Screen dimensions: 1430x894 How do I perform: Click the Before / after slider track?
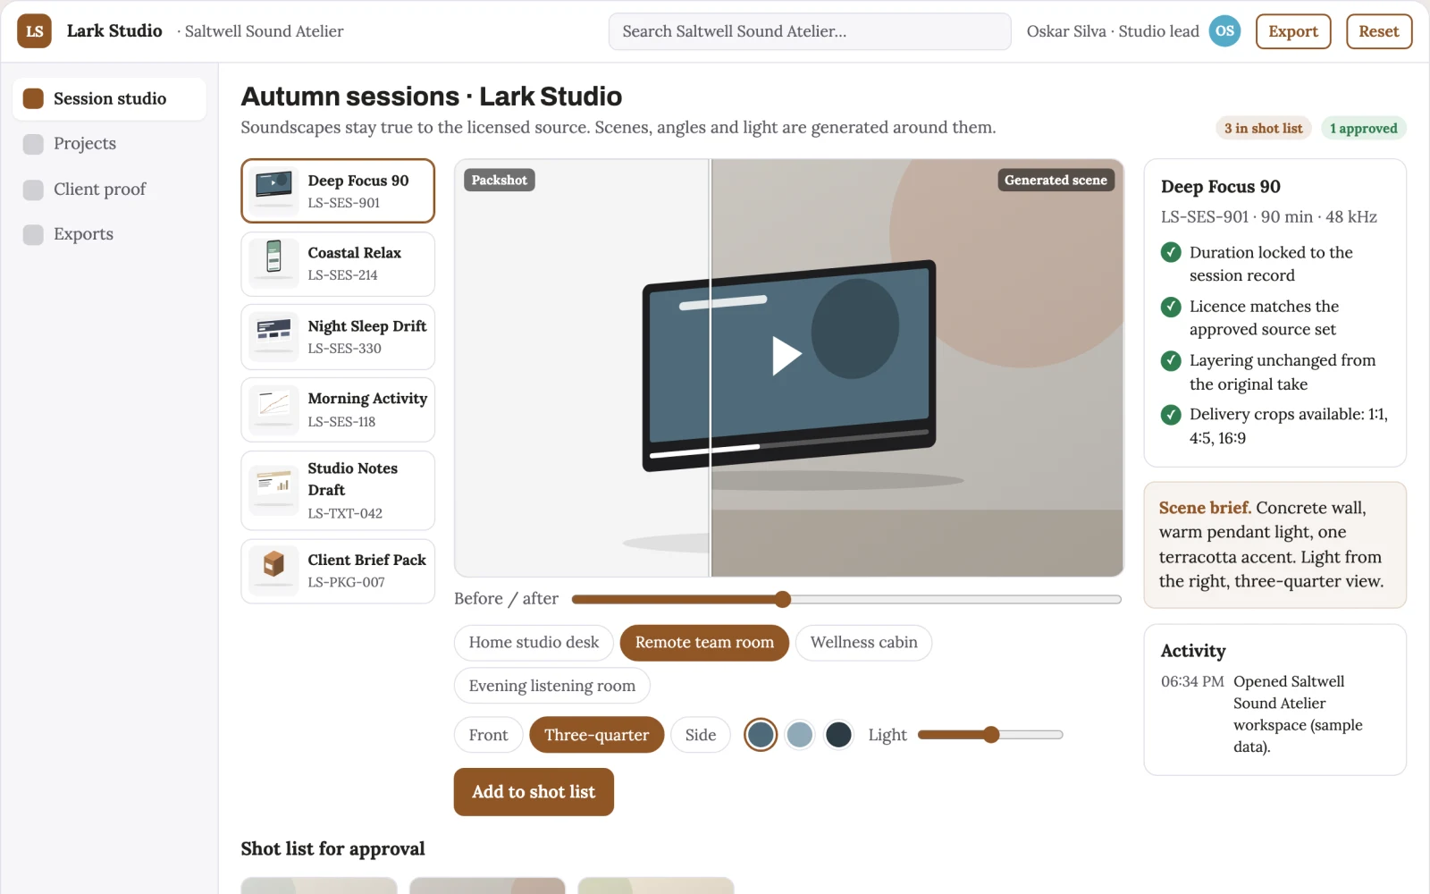coord(846,599)
